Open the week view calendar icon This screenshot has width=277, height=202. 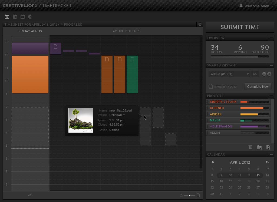(14, 16)
